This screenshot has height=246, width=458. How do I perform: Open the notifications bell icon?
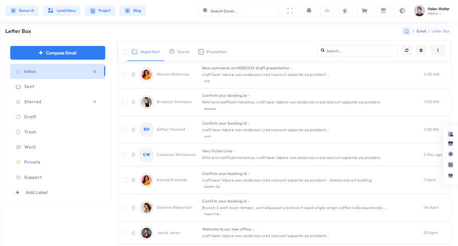309,10
